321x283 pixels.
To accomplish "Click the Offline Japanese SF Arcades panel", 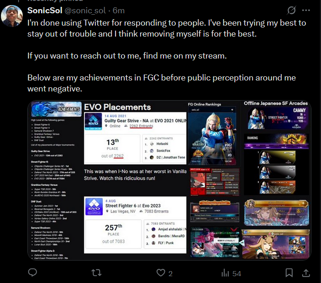I will point(276,148).
